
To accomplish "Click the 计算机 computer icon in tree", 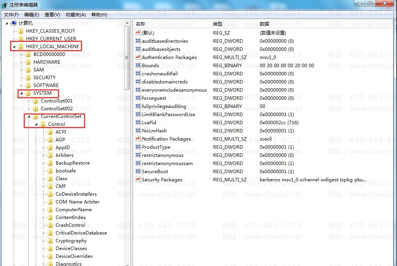I will pos(14,23).
